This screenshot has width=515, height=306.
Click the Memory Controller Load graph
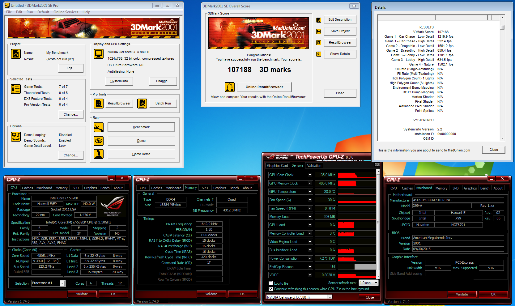357,233
